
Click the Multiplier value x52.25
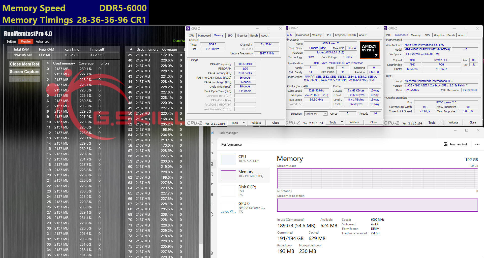click(x=316, y=95)
